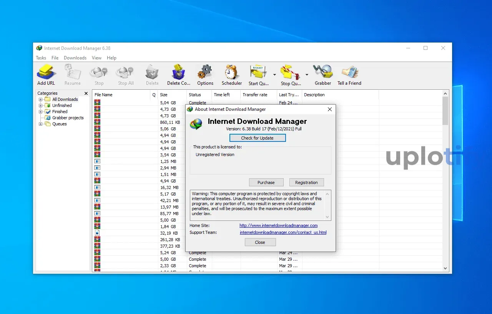Expand the All Downloads tree node
The height and width of the screenshot is (314, 492).
(40, 99)
